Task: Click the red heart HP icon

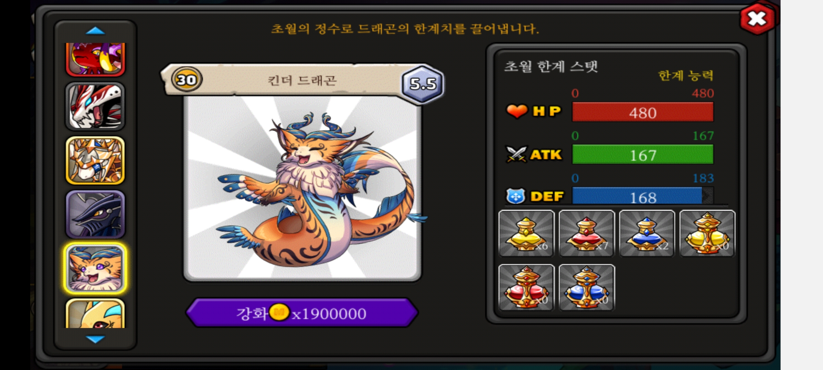Action: point(517,111)
